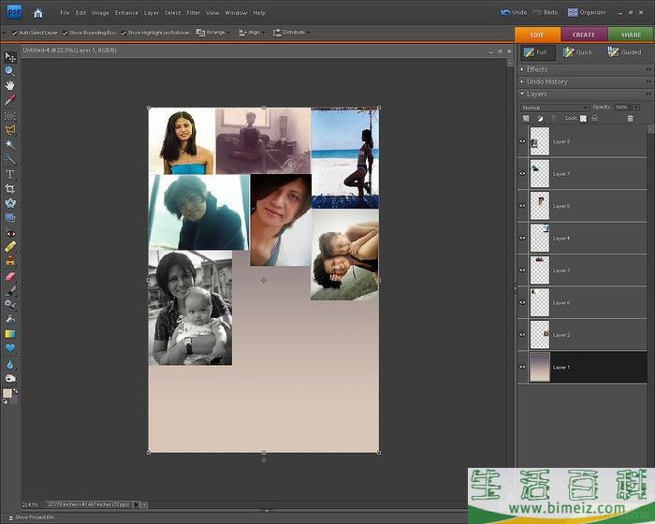The image size is (655, 524).
Task: Open the Opacity dropdown arrow
Action: [x=635, y=108]
